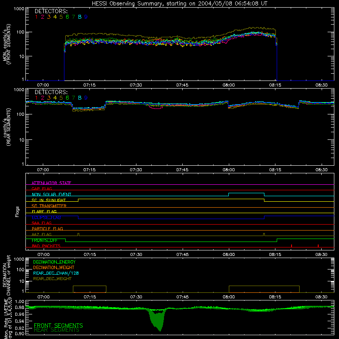Click the 07:15 time tick under front segments plot
The image size is (339, 339).
[89, 85]
